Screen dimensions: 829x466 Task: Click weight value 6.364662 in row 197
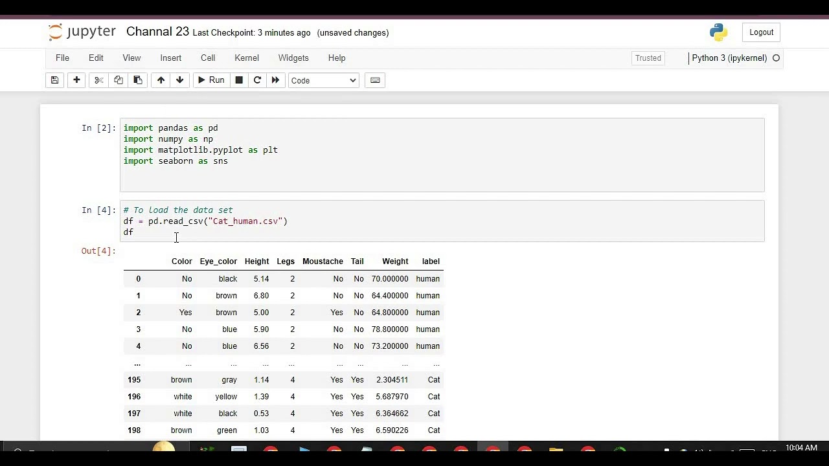click(392, 414)
